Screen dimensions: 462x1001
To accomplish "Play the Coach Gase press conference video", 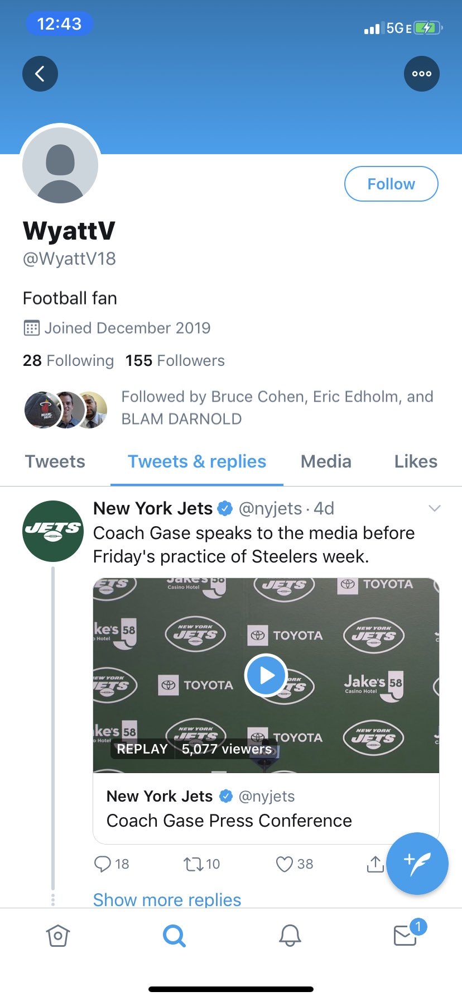I will click(x=266, y=675).
